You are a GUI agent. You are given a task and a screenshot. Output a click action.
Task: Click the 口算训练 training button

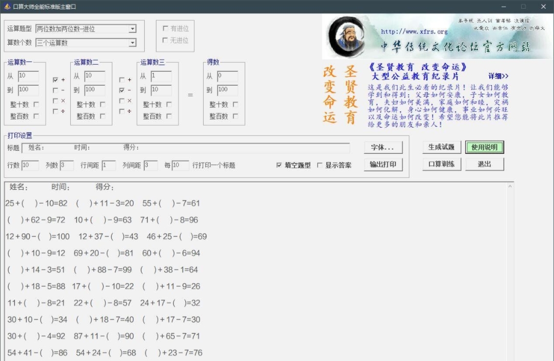pos(441,164)
